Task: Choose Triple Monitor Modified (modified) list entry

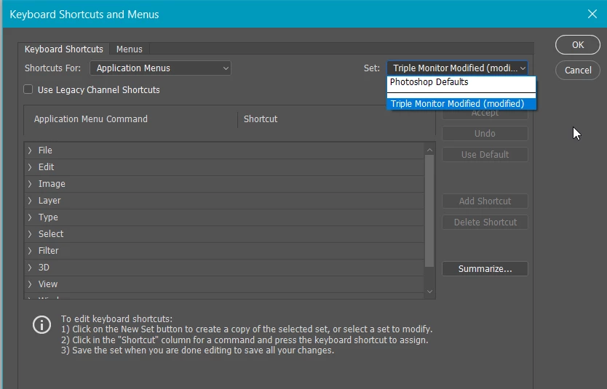Action: [x=461, y=104]
